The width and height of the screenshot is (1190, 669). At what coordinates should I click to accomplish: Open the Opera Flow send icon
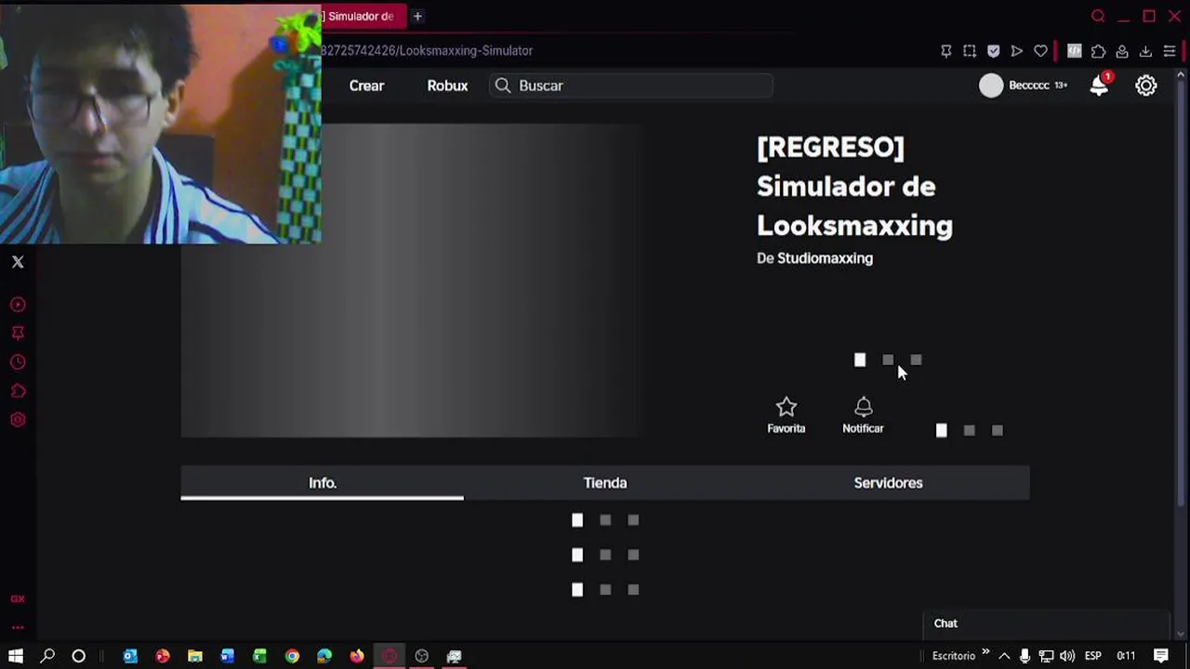point(1017,51)
